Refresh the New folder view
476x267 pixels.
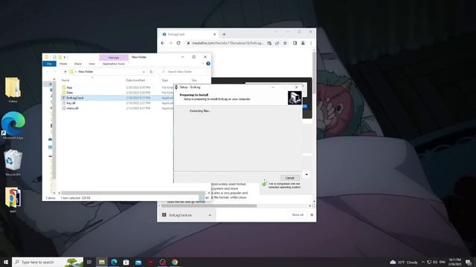(151, 72)
